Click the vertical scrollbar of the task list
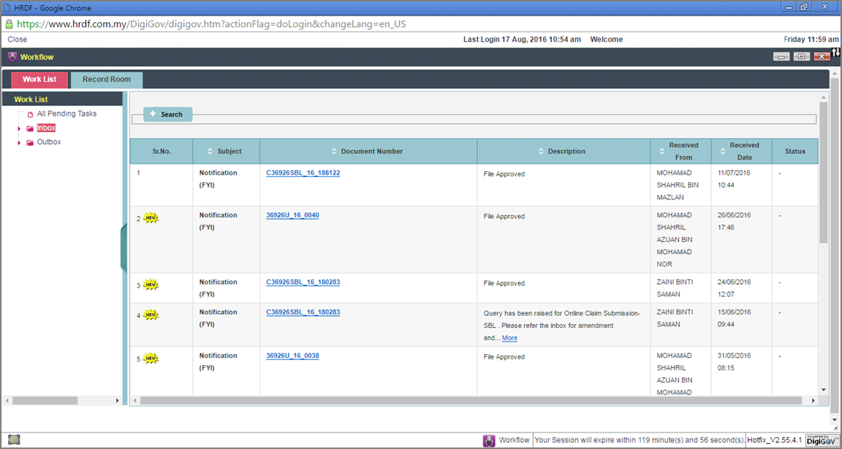This screenshot has height=449, width=842. point(823,172)
